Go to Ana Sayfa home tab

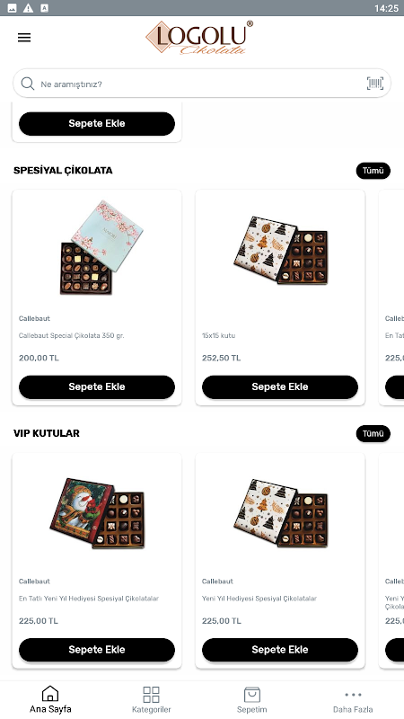(50, 700)
